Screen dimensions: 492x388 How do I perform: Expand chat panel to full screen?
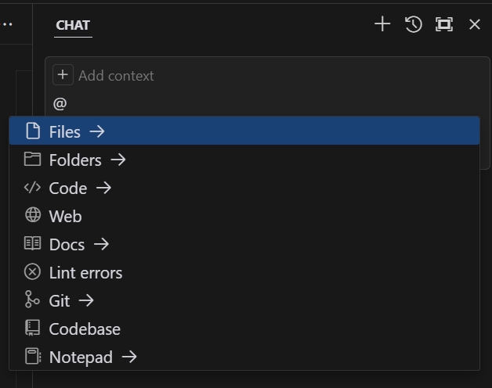pyautogui.click(x=444, y=24)
